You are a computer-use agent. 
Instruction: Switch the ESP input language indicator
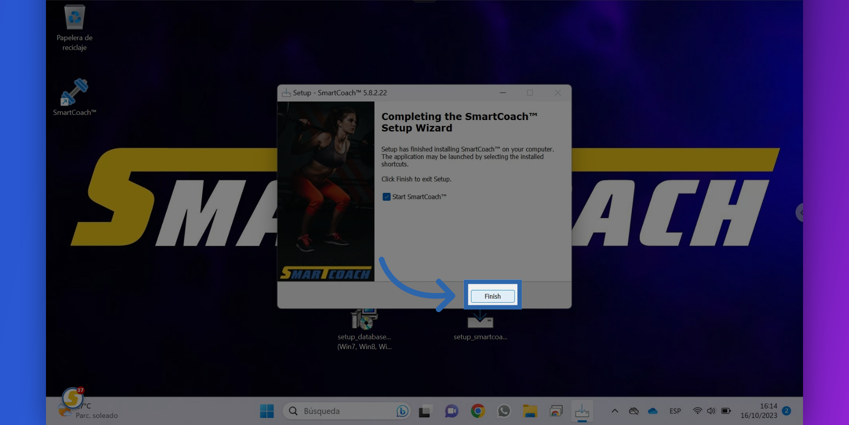[675, 411]
